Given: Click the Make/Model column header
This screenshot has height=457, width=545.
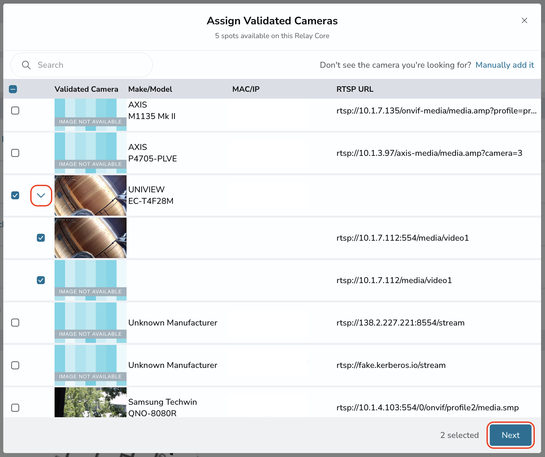Looking at the screenshot, I should (150, 89).
